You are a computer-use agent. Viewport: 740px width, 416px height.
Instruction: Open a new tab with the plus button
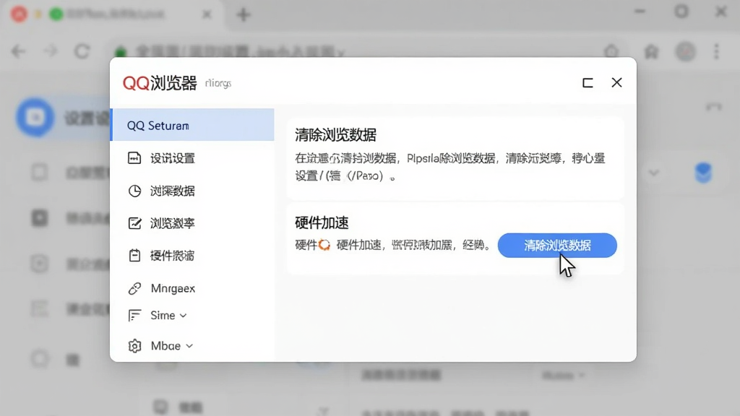(244, 14)
